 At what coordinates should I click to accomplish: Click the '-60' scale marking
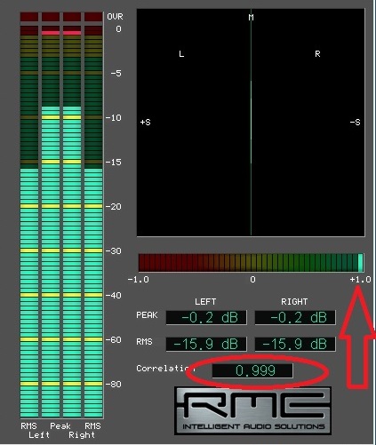pos(114,340)
